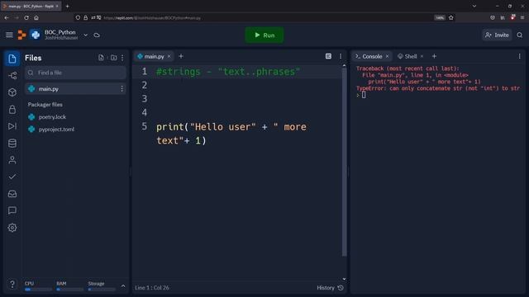Viewport: 529px width, 297px height.
Task: Open the Database sidebar icon
Action: (x=12, y=143)
